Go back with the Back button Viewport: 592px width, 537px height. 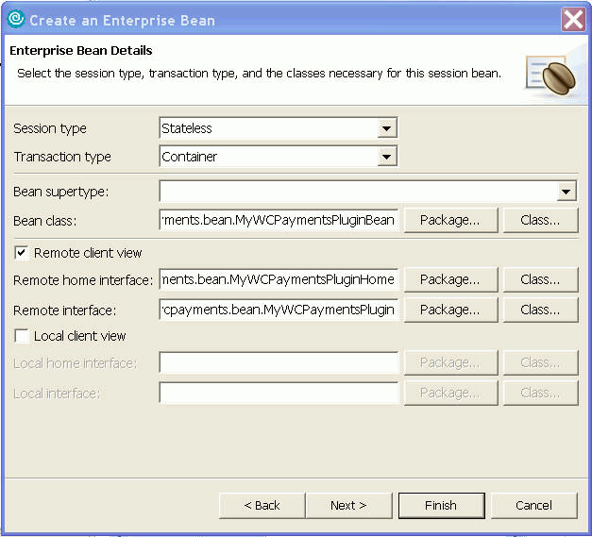(262, 505)
